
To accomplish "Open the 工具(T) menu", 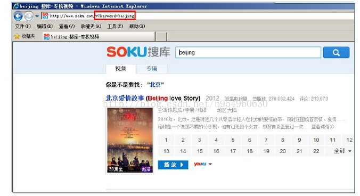I will [115, 27].
